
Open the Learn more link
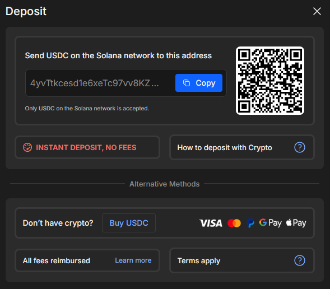point(133,260)
